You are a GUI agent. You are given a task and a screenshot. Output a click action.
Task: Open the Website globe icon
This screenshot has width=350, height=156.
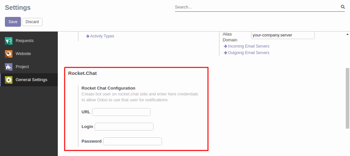pos(9,54)
